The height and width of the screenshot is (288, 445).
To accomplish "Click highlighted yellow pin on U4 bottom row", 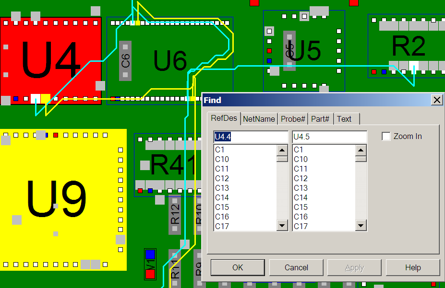I will coord(46,99).
